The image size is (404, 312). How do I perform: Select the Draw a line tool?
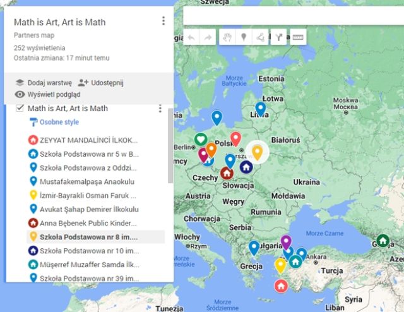(x=261, y=38)
